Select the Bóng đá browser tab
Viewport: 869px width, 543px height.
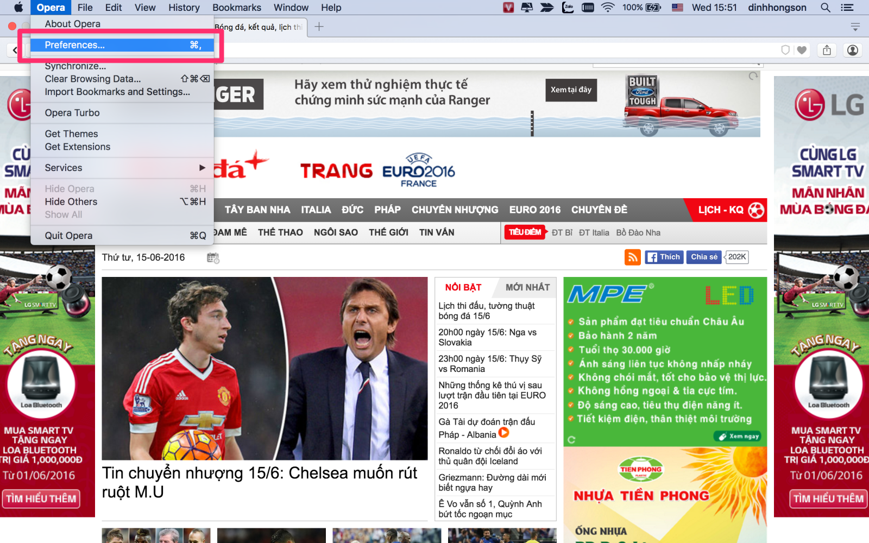coord(260,27)
